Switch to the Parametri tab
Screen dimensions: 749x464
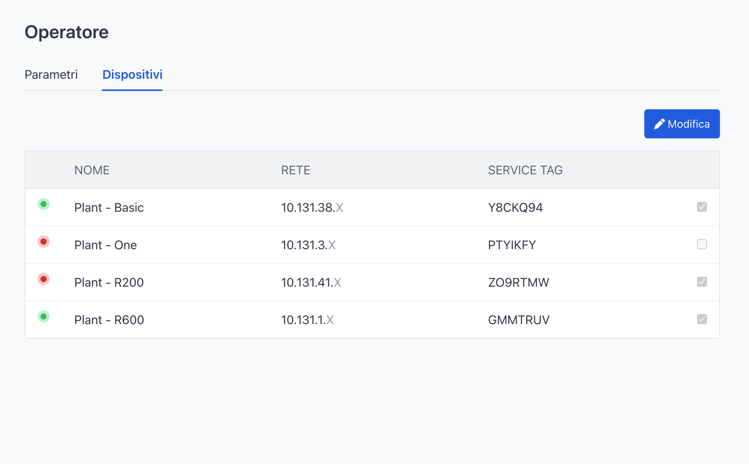tap(51, 75)
